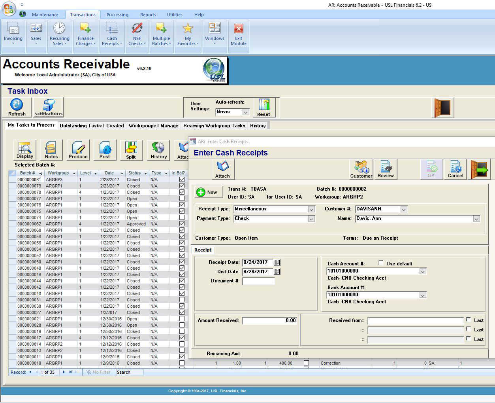Toggle third Last checkbox
Screen dimensions: 495x403
click(x=469, y=339)
